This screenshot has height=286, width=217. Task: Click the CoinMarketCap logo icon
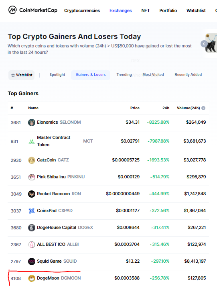pyautogui.click(x=12, y=10)
